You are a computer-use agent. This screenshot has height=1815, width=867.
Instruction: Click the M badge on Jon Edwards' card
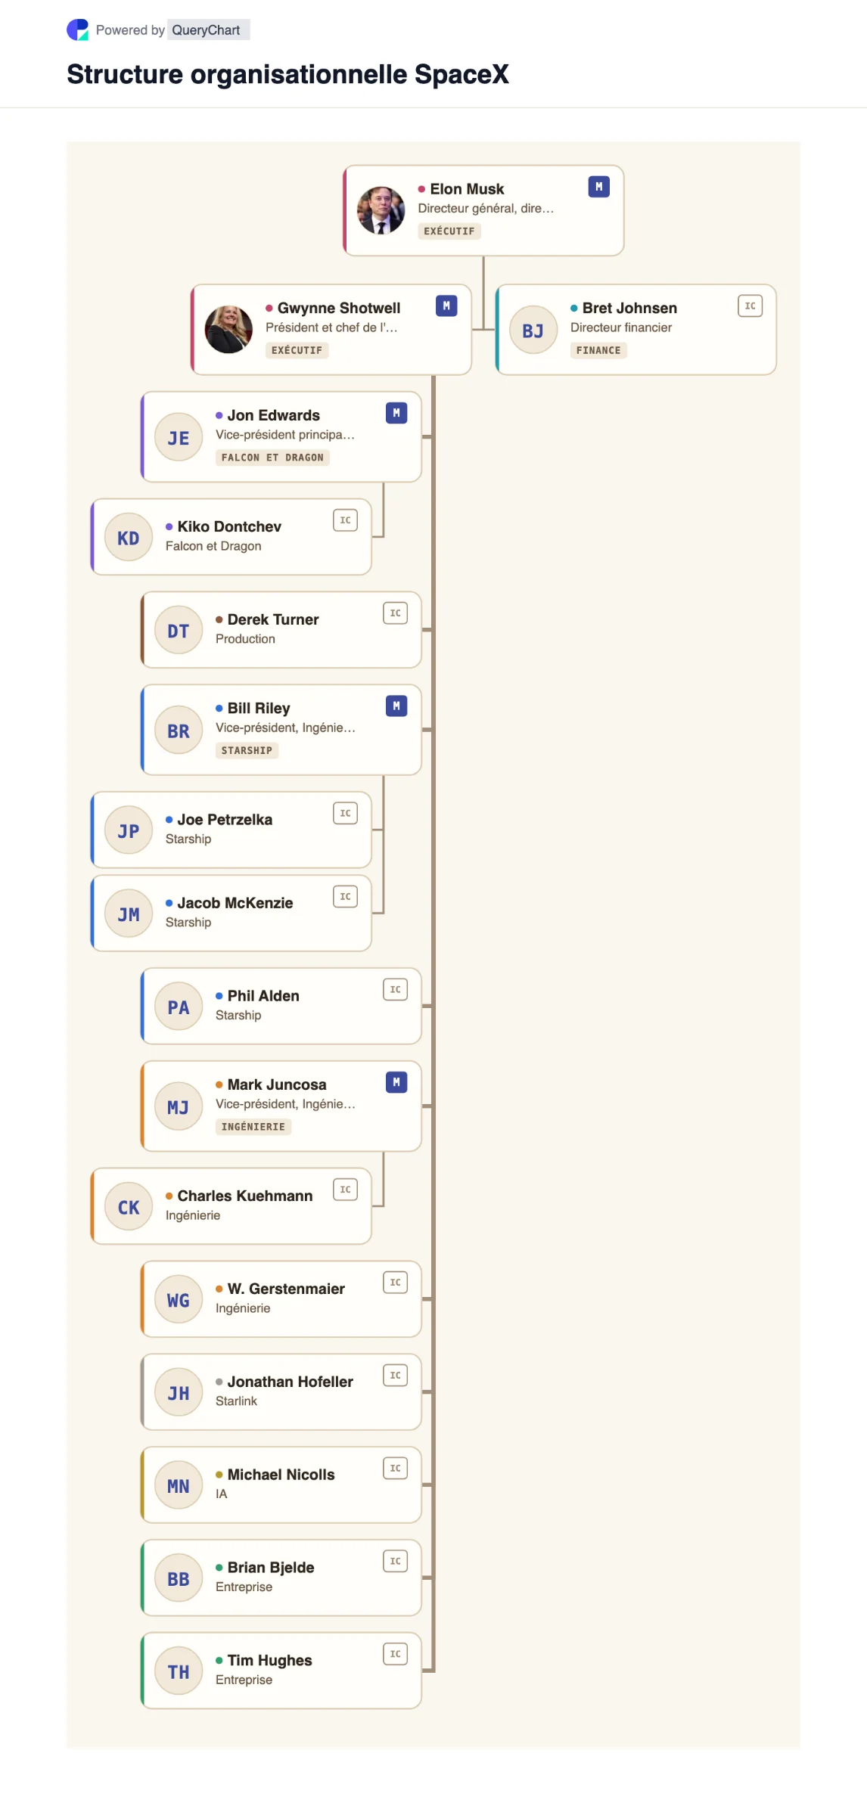point(396,413)
